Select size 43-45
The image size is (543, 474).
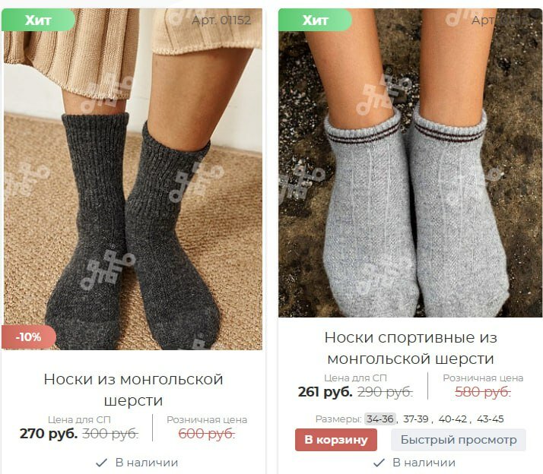[490, 419]
